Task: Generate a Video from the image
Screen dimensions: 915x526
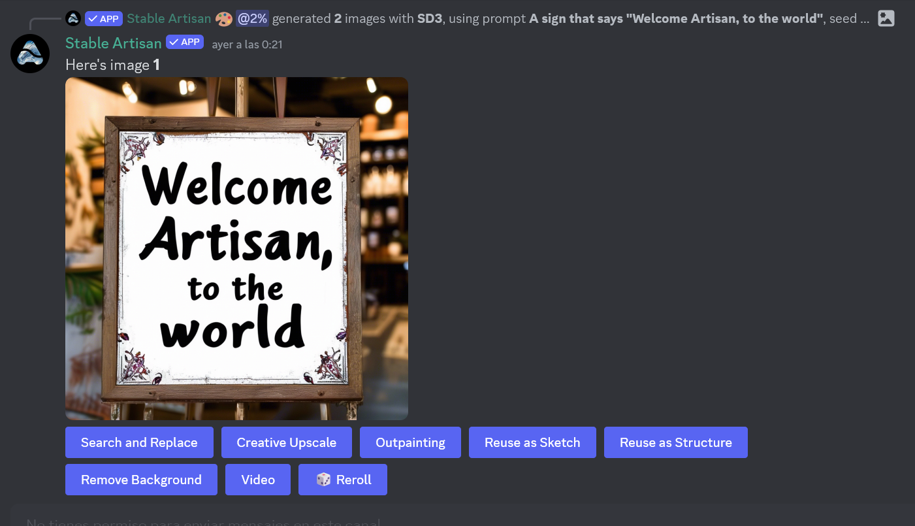Action: [x=257, y=479]
